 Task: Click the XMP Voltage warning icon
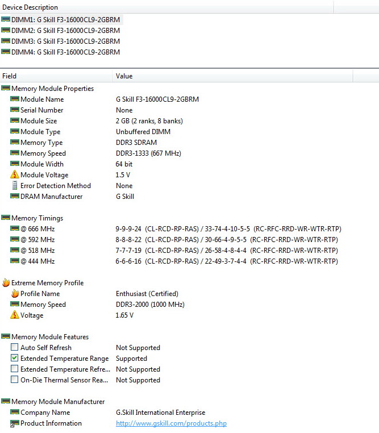coord(15,315)
